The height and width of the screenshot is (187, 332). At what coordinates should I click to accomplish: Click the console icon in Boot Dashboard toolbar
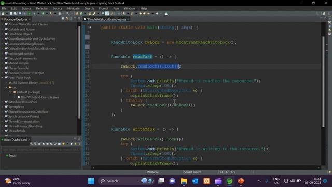59,144
